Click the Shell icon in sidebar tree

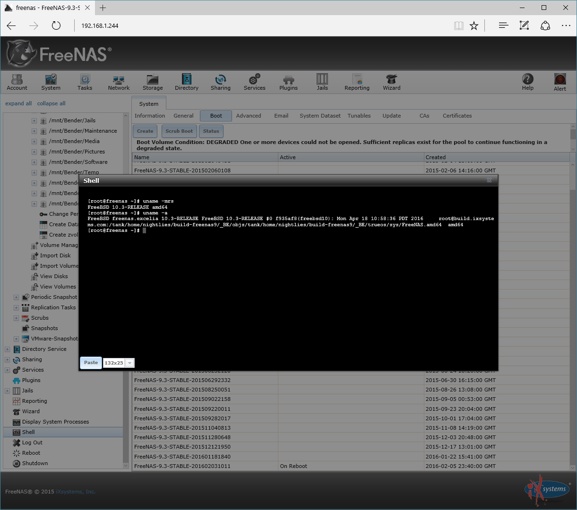pyautogui.click(x=17, y=432)
